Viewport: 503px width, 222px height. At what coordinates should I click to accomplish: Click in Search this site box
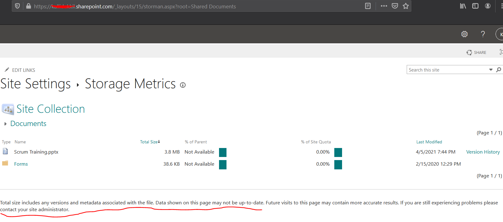click(447, 70)
